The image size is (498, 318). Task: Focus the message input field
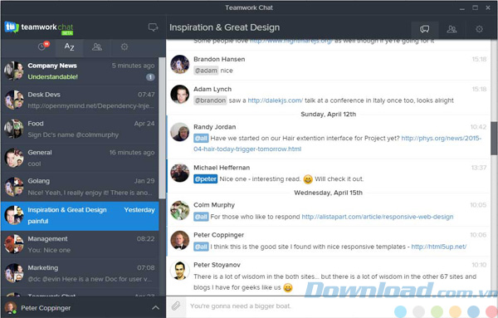pyautogui.click(x=337, y=306)
